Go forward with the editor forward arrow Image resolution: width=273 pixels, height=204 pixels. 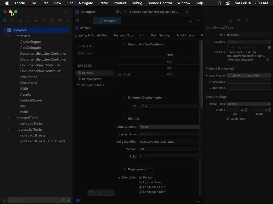(x=90, y=21)
